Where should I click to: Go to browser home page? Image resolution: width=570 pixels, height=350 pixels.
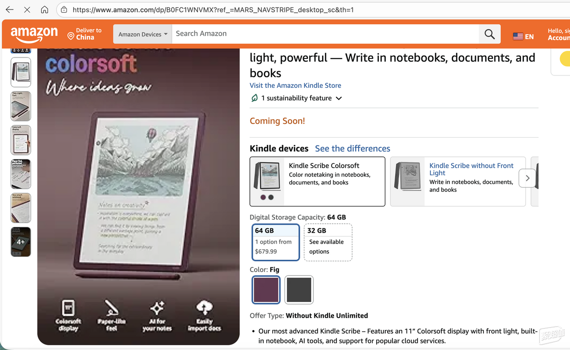(45, 9)
